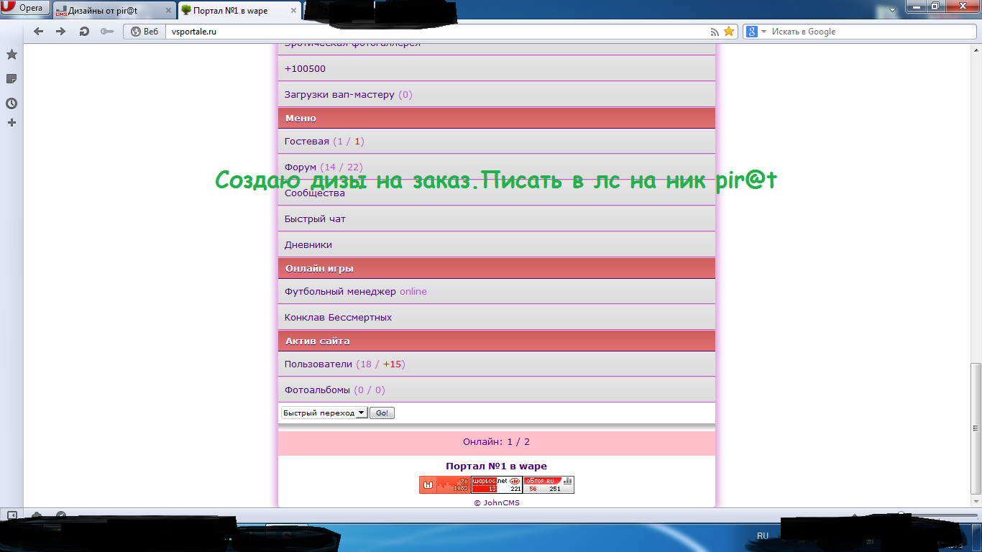
Task: Open the Opera main menu button
Action: (x=25, y=9)
